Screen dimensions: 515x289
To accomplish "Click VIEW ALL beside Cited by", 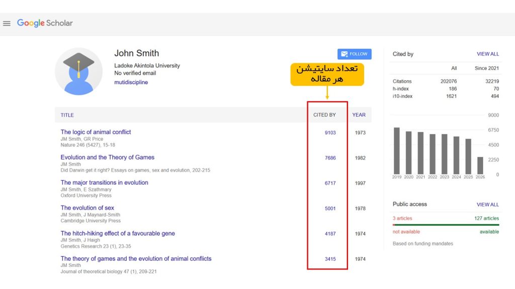I will [x=488, y=54].
